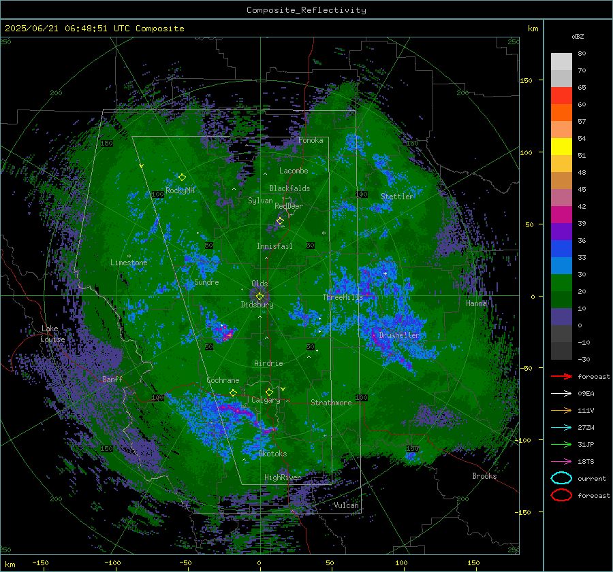
Task: Click the red forecast ellipse icon
Action: (561, 495)
